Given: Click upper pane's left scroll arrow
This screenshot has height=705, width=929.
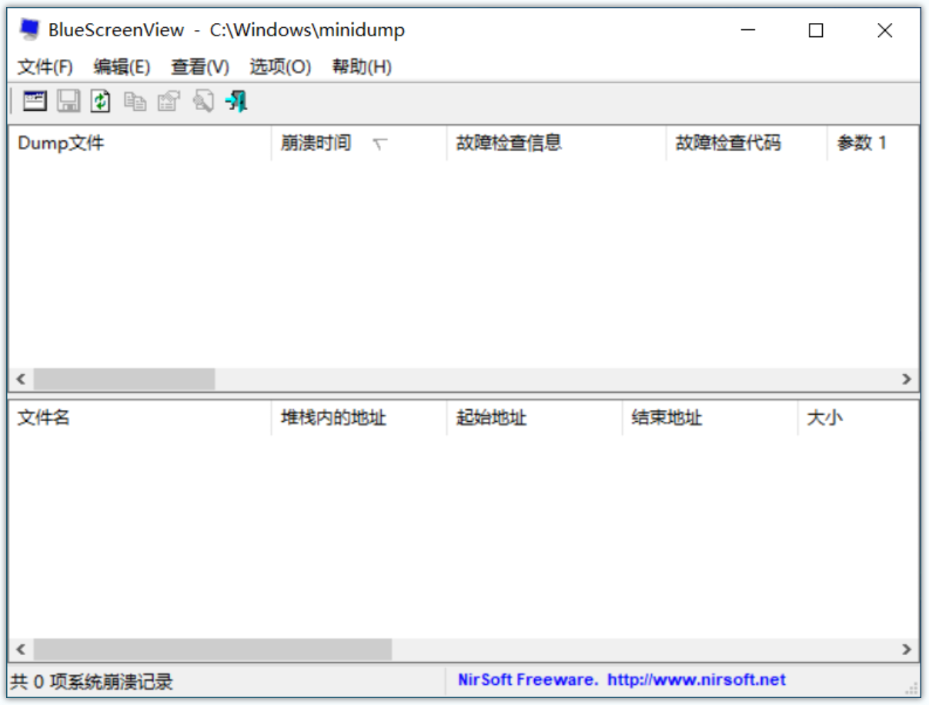Looking at the screenshot, I should pos(21,379).
